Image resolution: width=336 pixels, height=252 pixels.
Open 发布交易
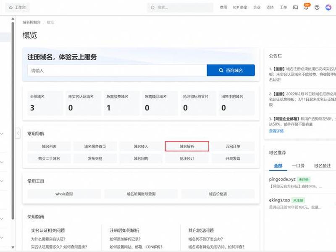pyautogui.click(x=95, y=158)
